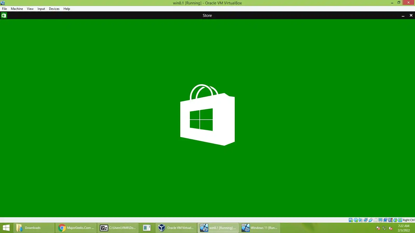Image resolution: width=415 pixels, height=233 pixels.
Task: Open the Action Center flag tray icon
Action: pos(378,228)
